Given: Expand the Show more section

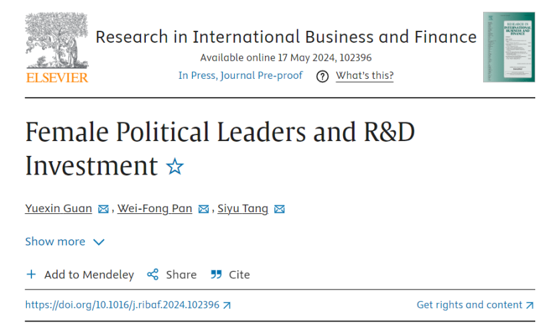Looking at the screenshot, I should point(55,241).
